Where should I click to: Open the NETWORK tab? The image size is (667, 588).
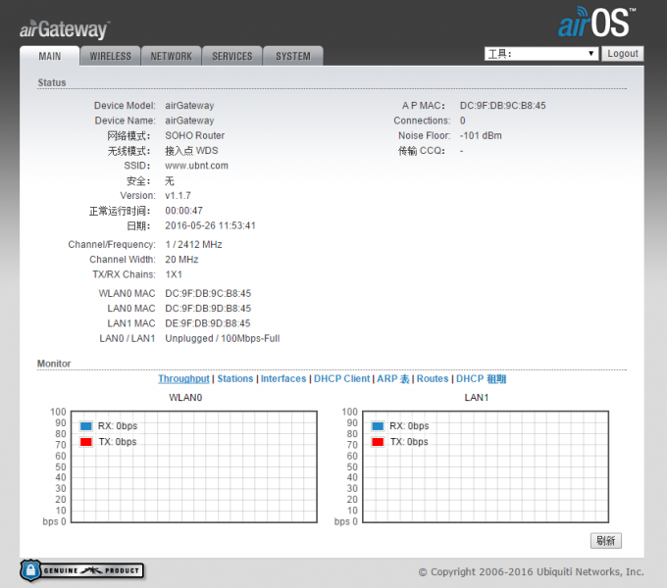[x=171, y=57]
